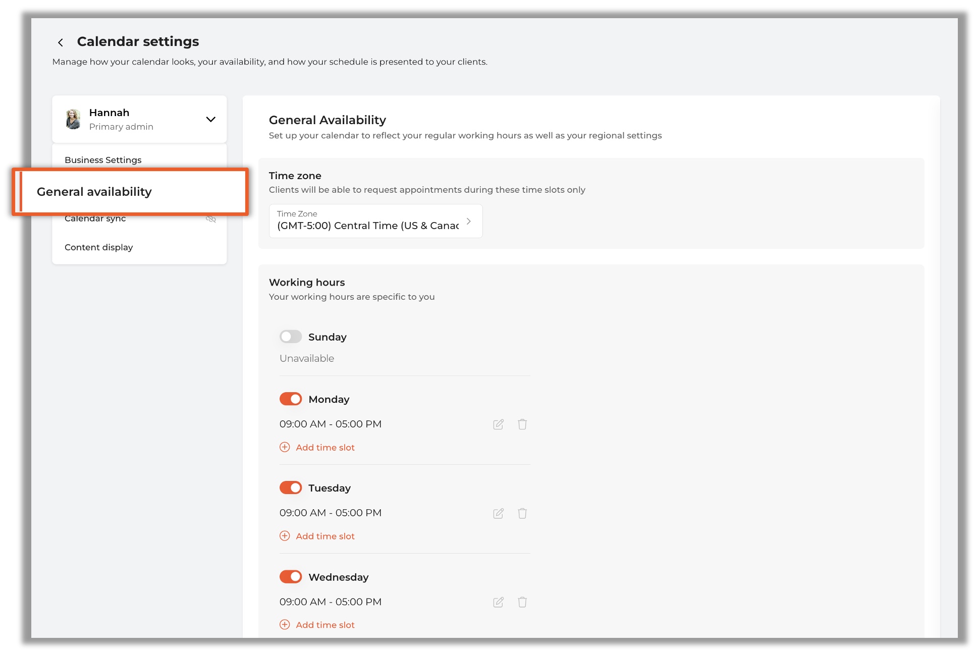Click the unlinked icon beside Calendar sync
Screen dimensions: 977x651
pos(211,219)
